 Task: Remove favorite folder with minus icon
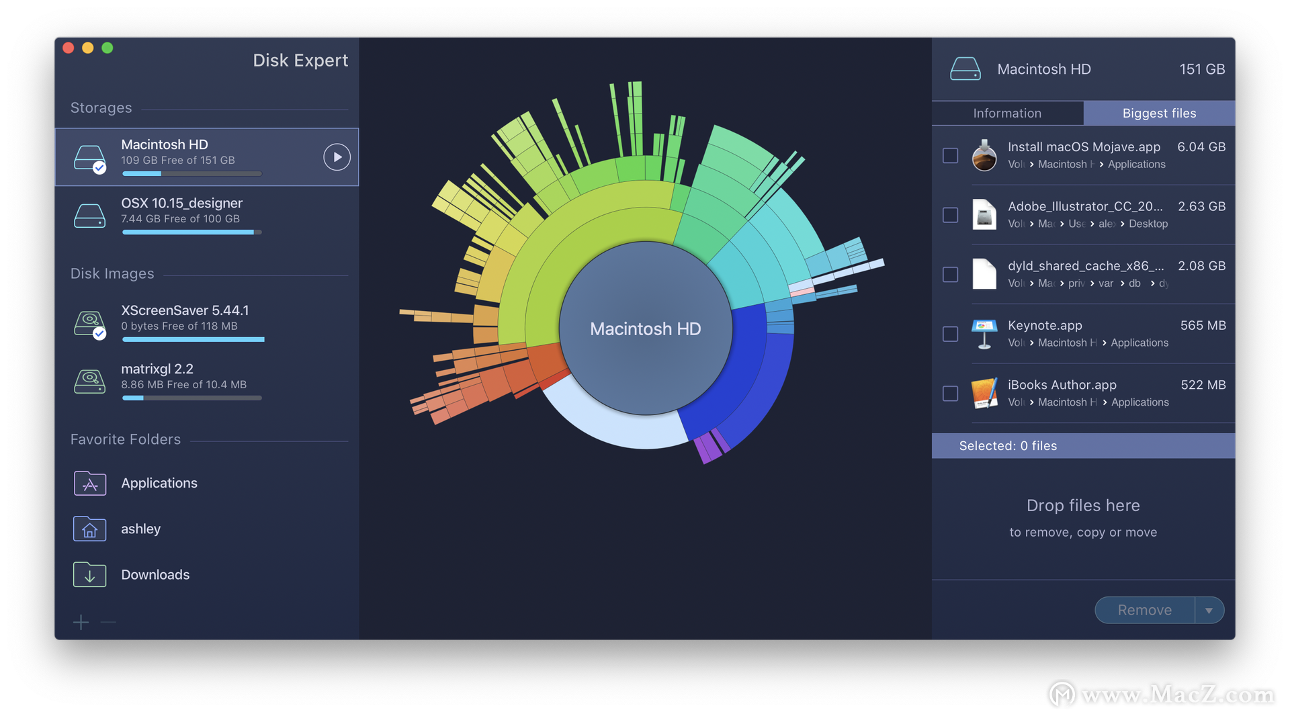[x=107, y=622]
